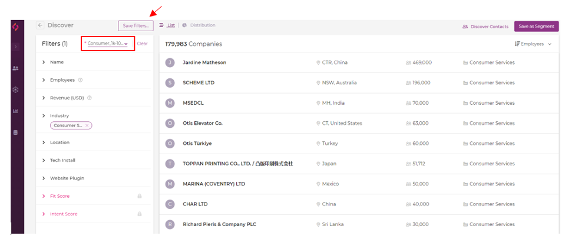Open the Otis Türkiye company name

pos(197,144)
